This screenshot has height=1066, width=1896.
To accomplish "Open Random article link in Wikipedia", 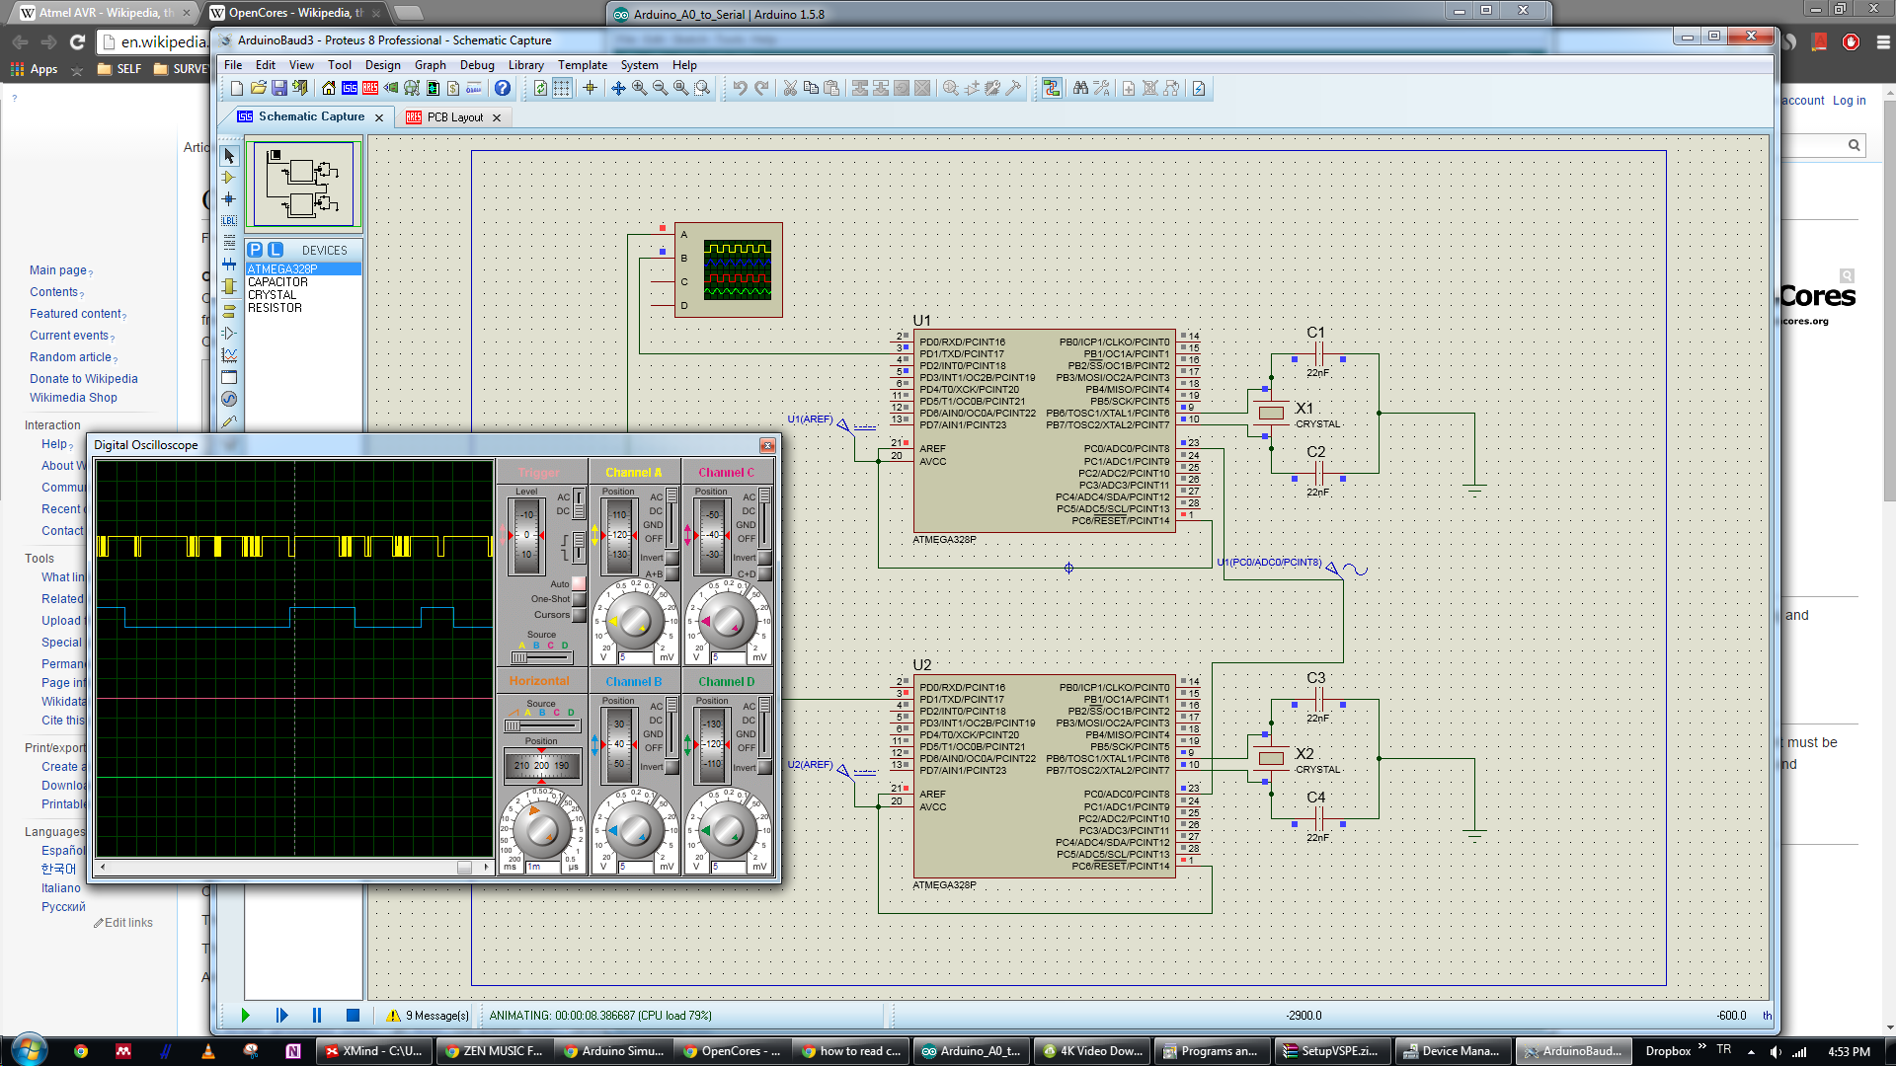I will [70, 357].
